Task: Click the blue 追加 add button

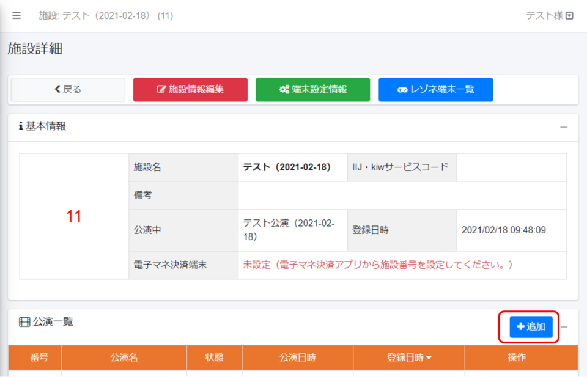Action: [531, 327]
